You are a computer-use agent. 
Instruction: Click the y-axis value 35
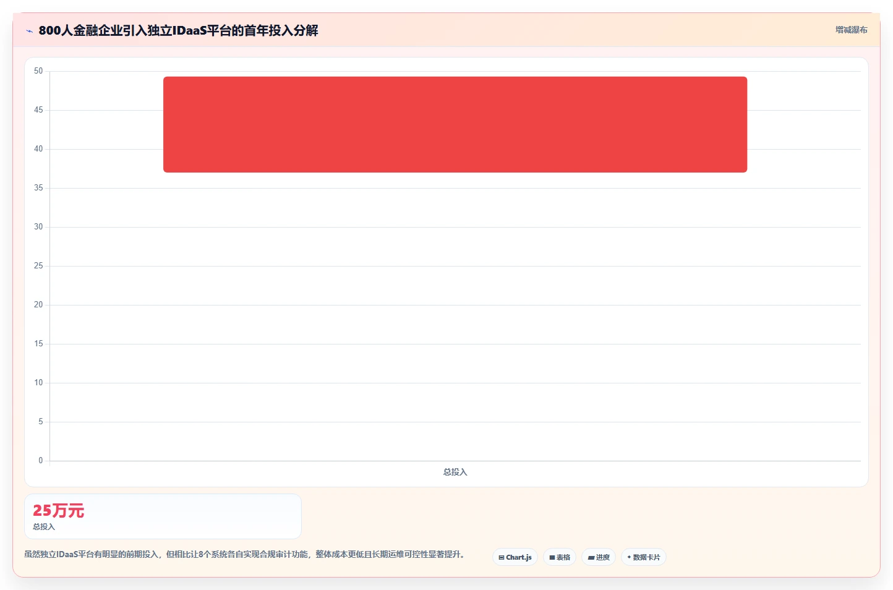click(38, 188)
